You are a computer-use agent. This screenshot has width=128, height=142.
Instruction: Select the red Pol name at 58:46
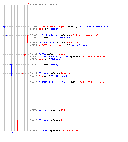point(63,120)
